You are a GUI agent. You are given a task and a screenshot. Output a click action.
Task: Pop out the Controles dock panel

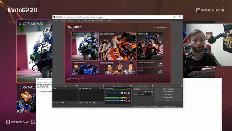[x=182, y=86]
